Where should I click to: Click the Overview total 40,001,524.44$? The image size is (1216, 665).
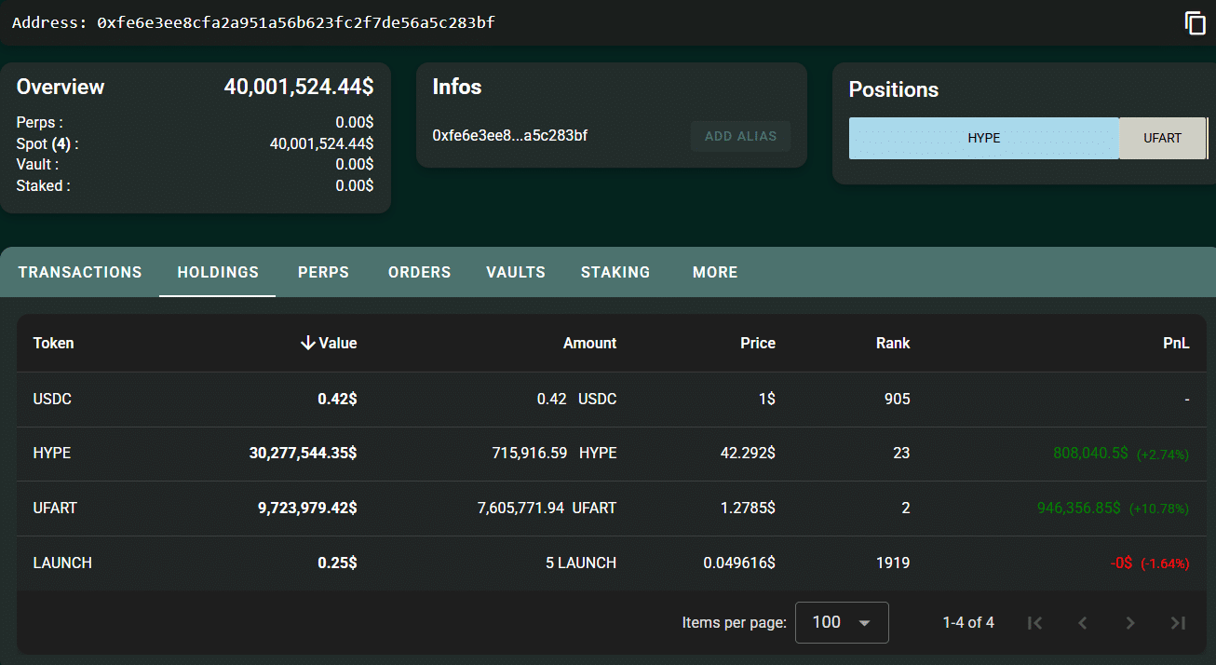click(x=299, y=87)
